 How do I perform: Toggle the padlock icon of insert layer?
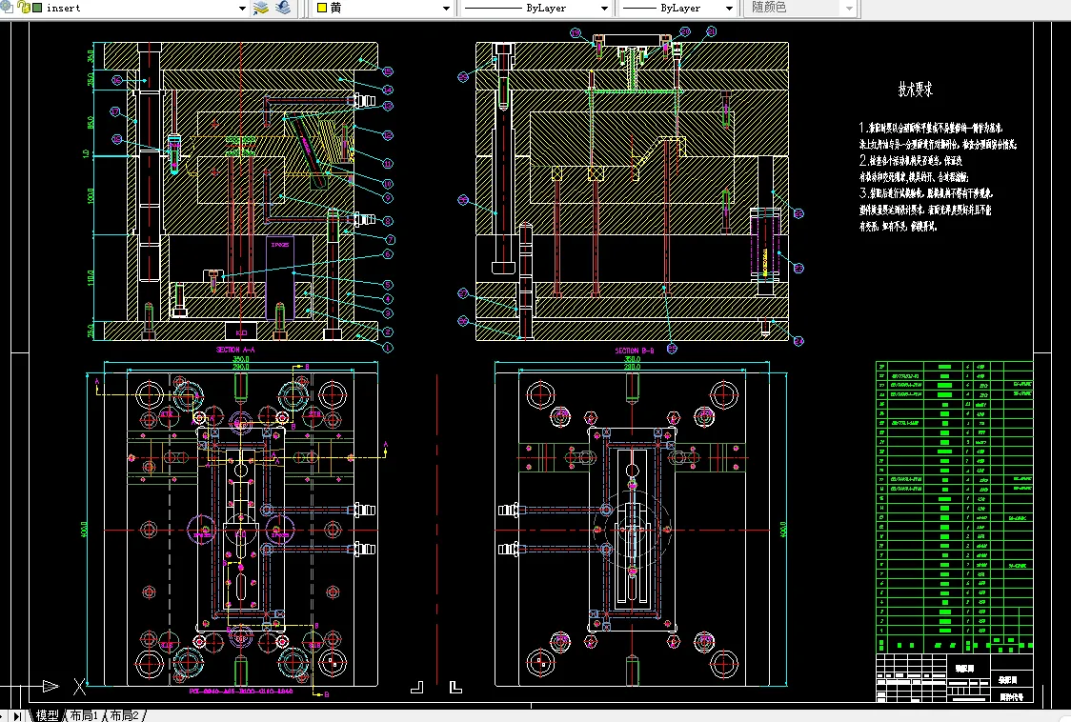point(23,8)
